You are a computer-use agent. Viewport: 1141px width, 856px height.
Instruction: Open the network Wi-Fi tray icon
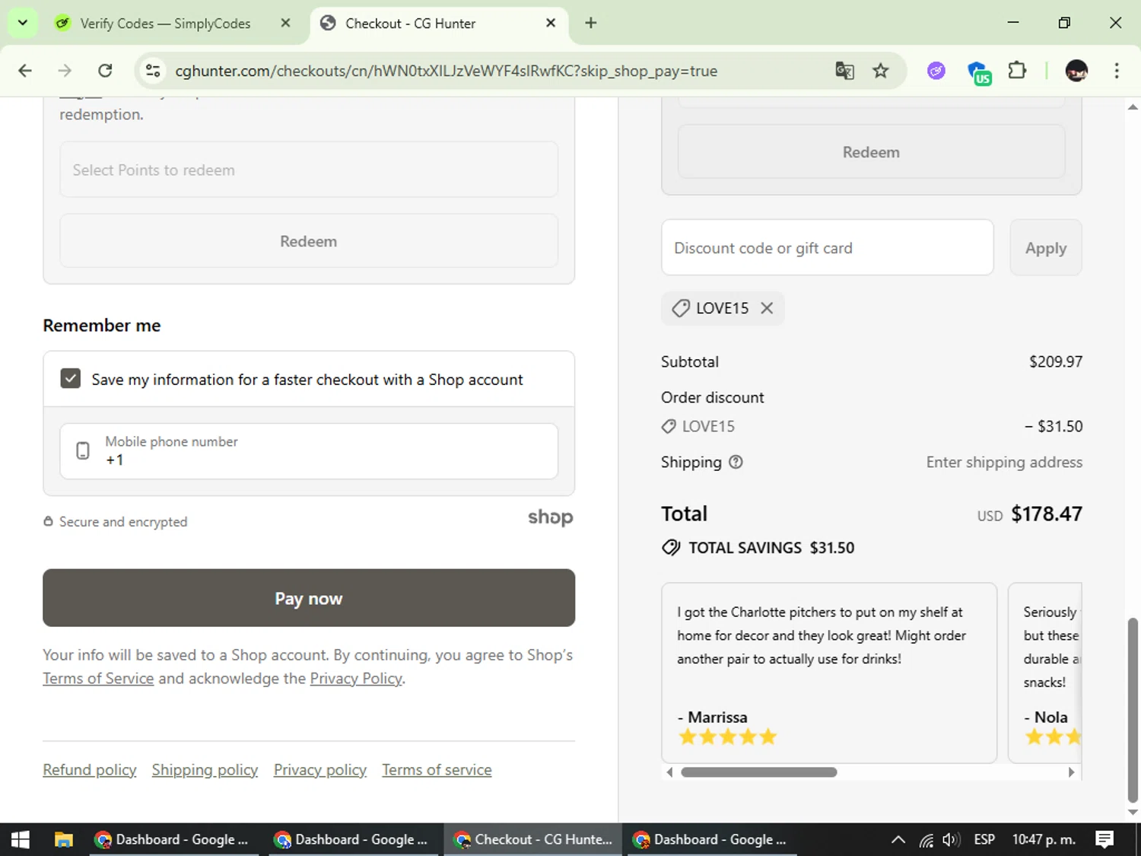(926, 839)
